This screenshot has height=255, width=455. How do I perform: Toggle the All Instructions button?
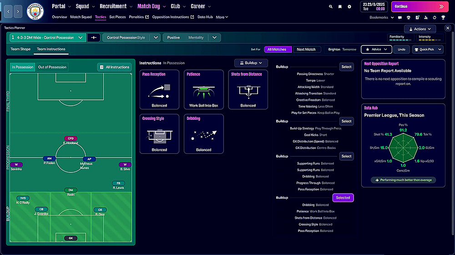[x=114, y=67]
